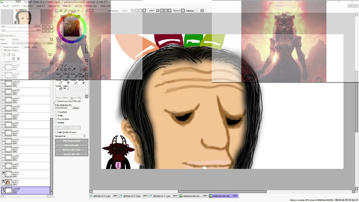Toggle visibility of Layer1 with face thumbnail
This screenshot has height=202, width=359.
(x=3, y=181)
